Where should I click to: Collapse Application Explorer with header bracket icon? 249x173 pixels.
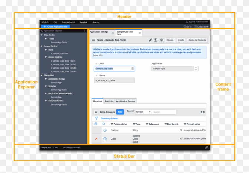85,31
